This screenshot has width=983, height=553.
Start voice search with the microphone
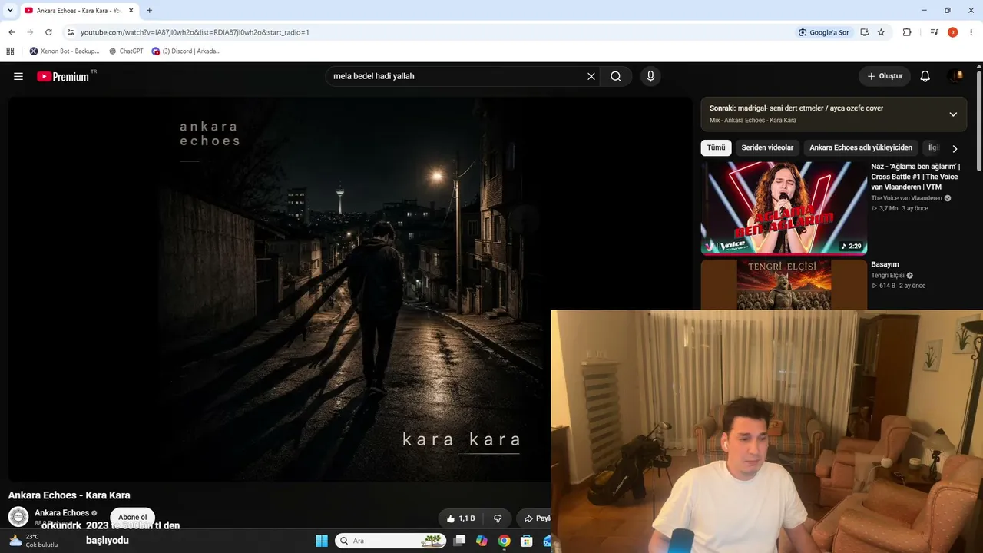click(x=650, y=76)
